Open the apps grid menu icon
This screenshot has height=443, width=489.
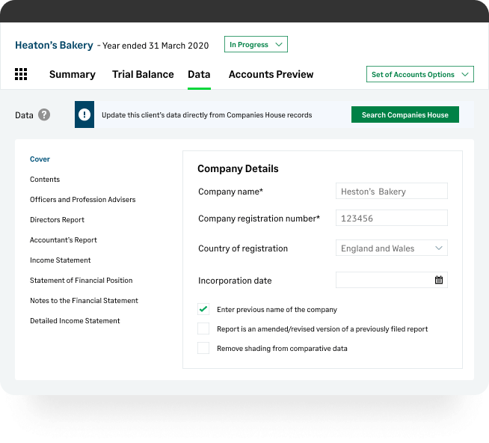21,74
